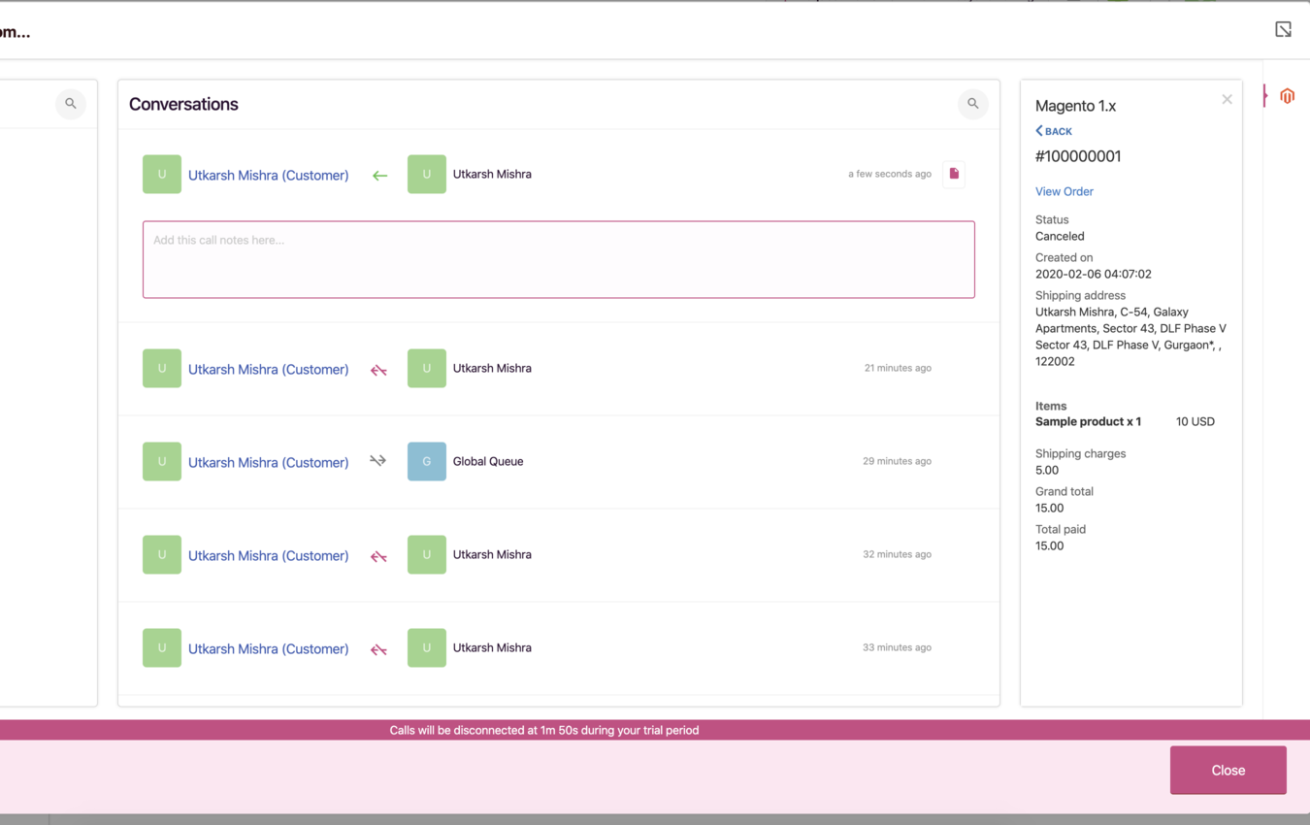Select Utkarsh Mishra's green avatar initial
Viewport: 1310px width, 825px height.
click(162, 174)
